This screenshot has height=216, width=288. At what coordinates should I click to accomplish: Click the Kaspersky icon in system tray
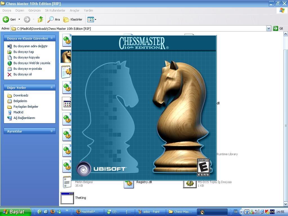267,212
